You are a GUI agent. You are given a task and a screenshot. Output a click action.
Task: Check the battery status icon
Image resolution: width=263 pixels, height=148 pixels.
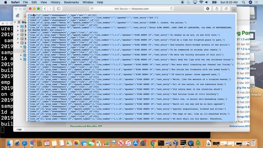pyautogui.click(x=215, y=2)
